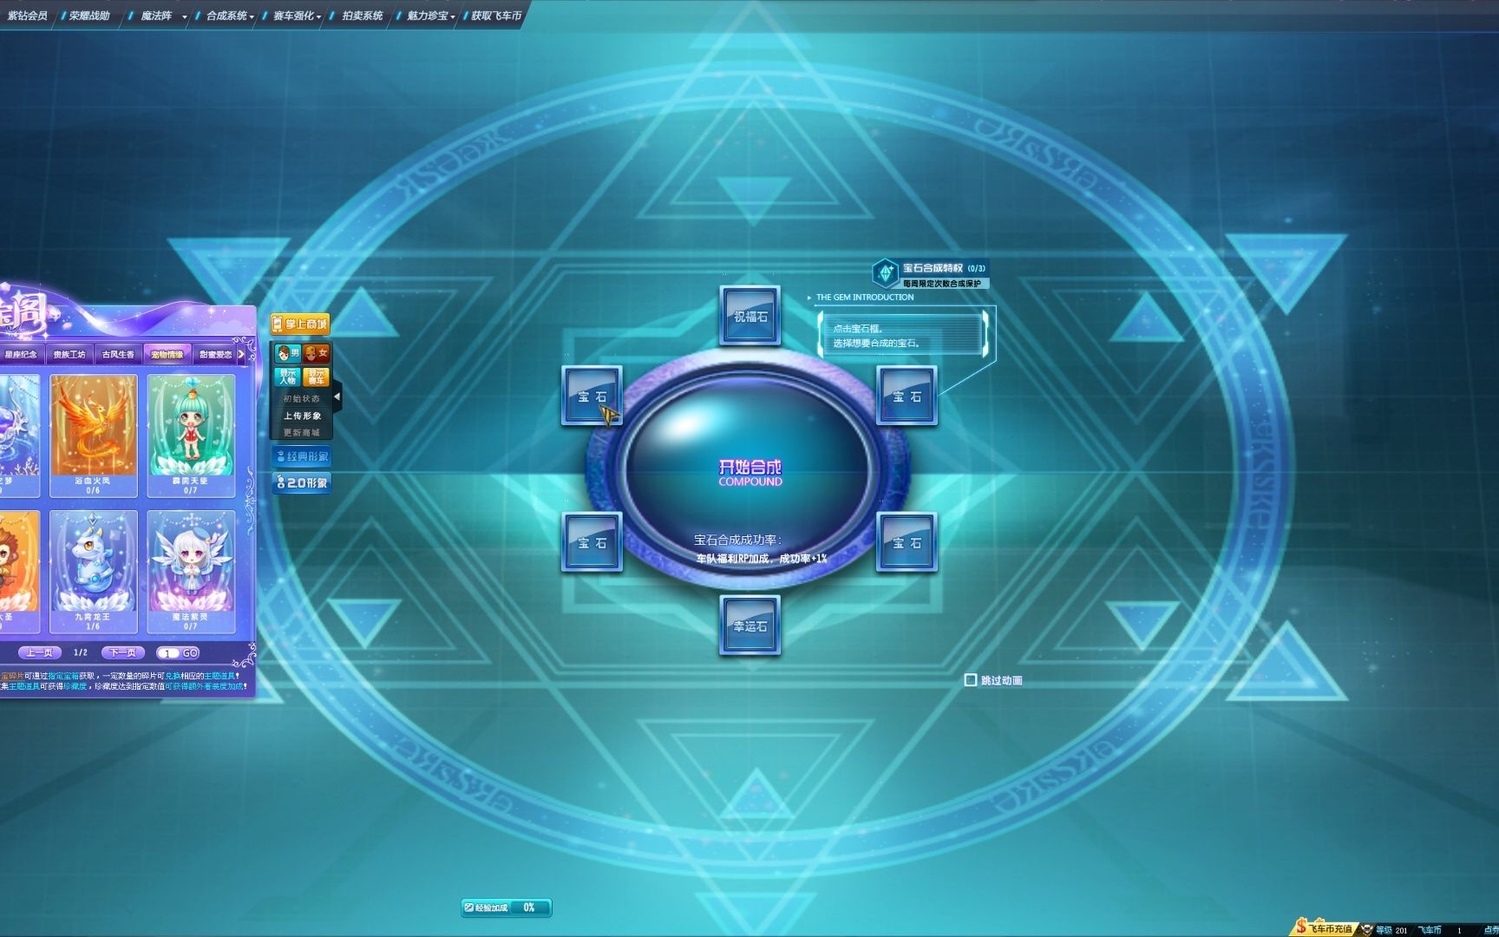This screenshot has width=1499, height=937.
Task: Click the page number input field
Action: coord(167,652)
